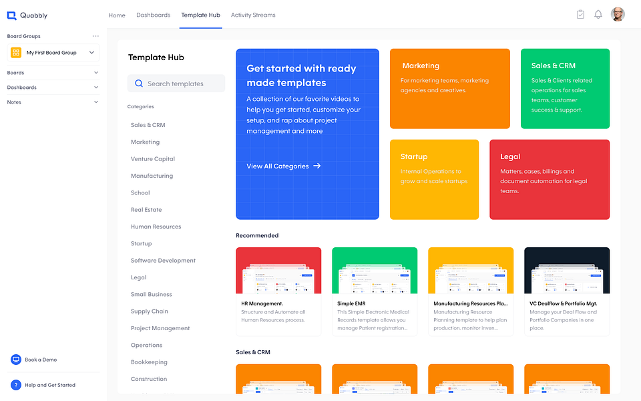641x401 pixels.
Task: Click the orange board group grid icon
Action: (16, 52)
